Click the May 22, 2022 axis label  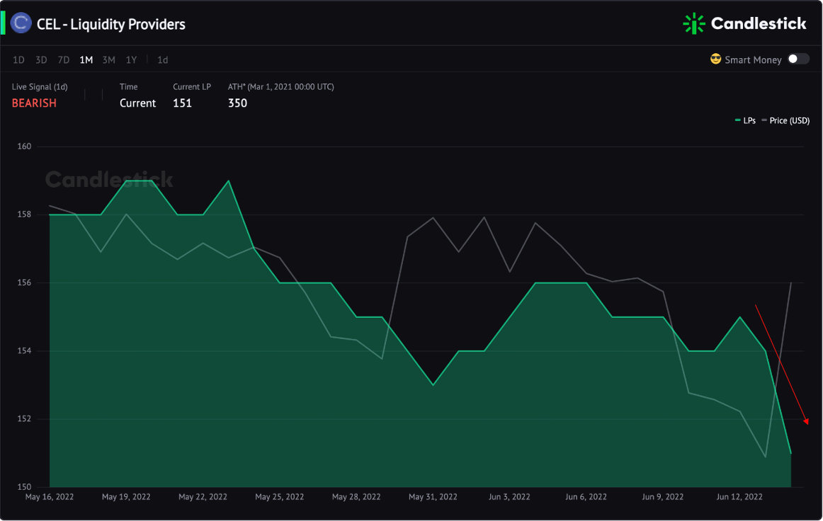click(x=203, y=496)
